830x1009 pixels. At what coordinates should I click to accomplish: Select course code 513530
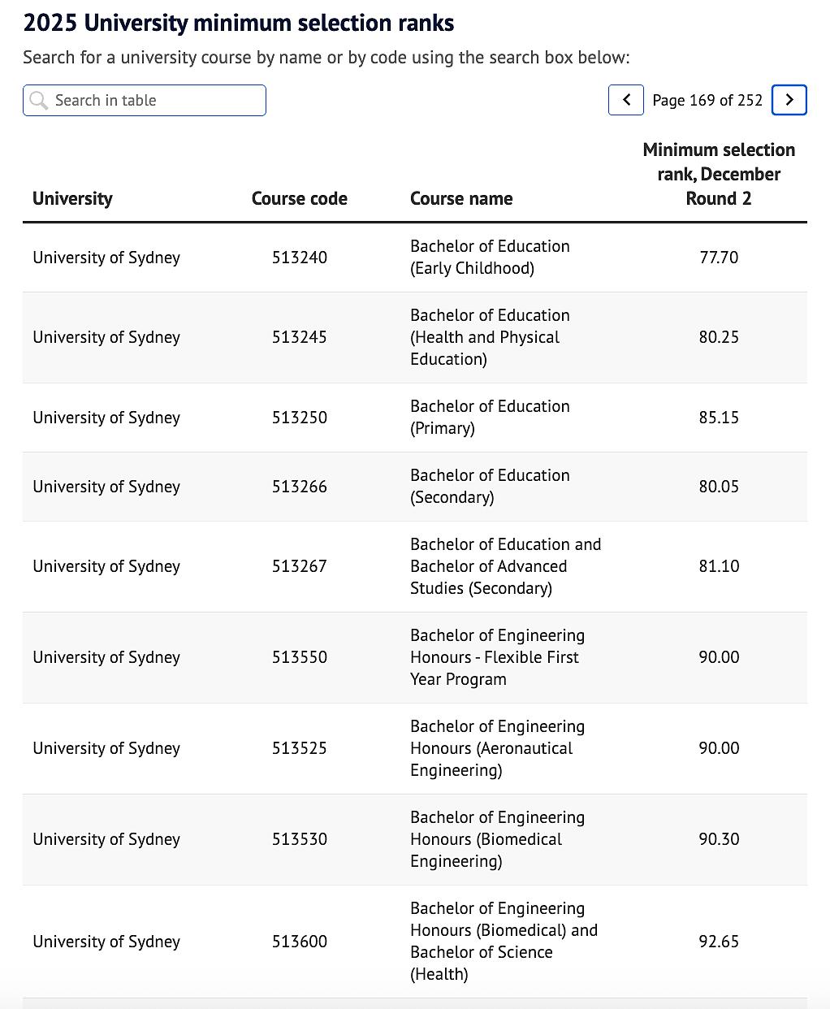300,839
